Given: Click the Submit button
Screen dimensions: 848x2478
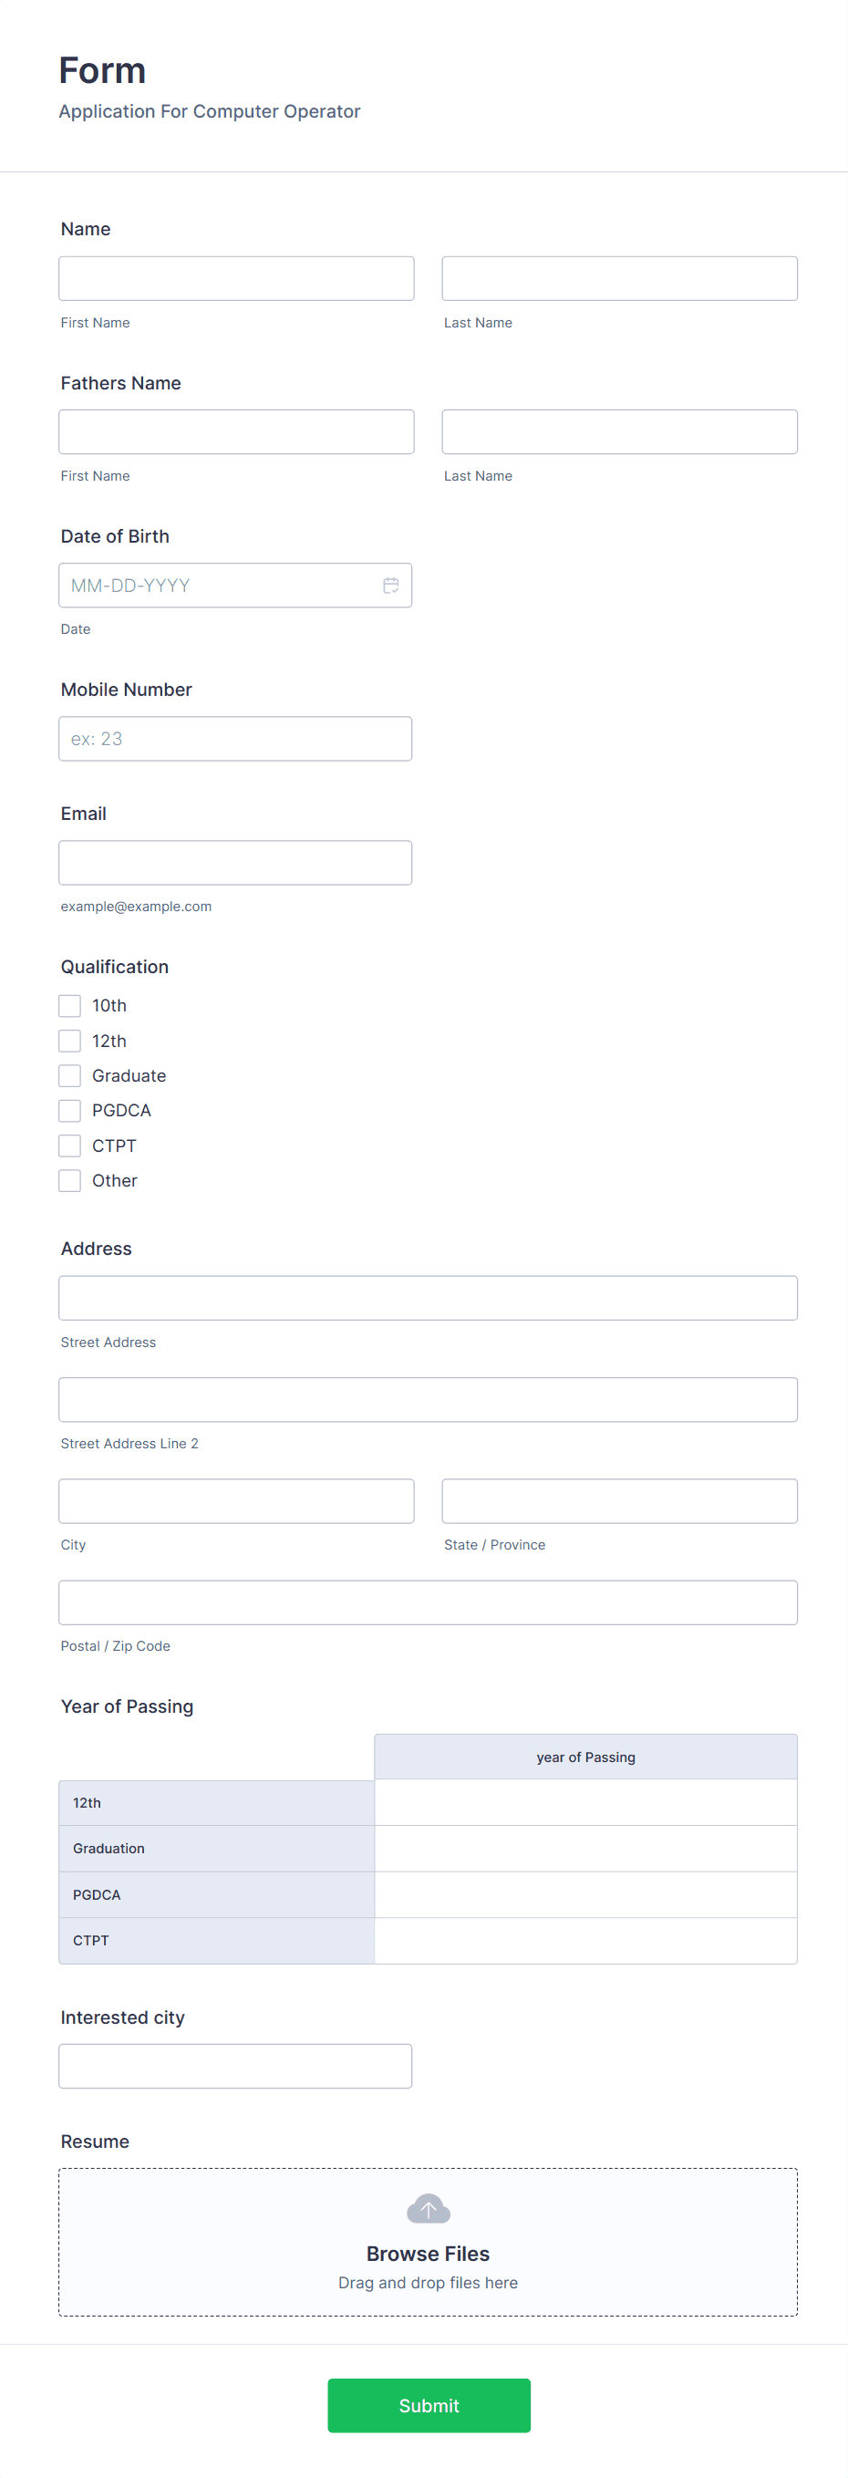Looking at the screenshot, I should tap(429, 2405).
